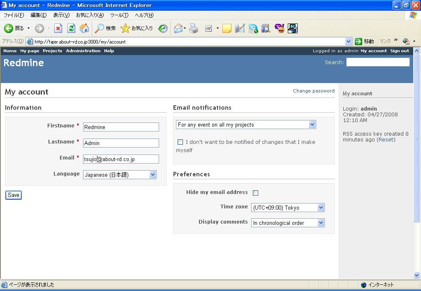Open the ヘルプ(H) menu
The image size is (421, 291).
click(x=144, y=15)
